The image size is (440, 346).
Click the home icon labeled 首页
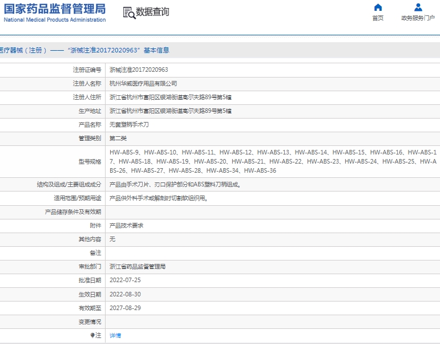point(378,7)
